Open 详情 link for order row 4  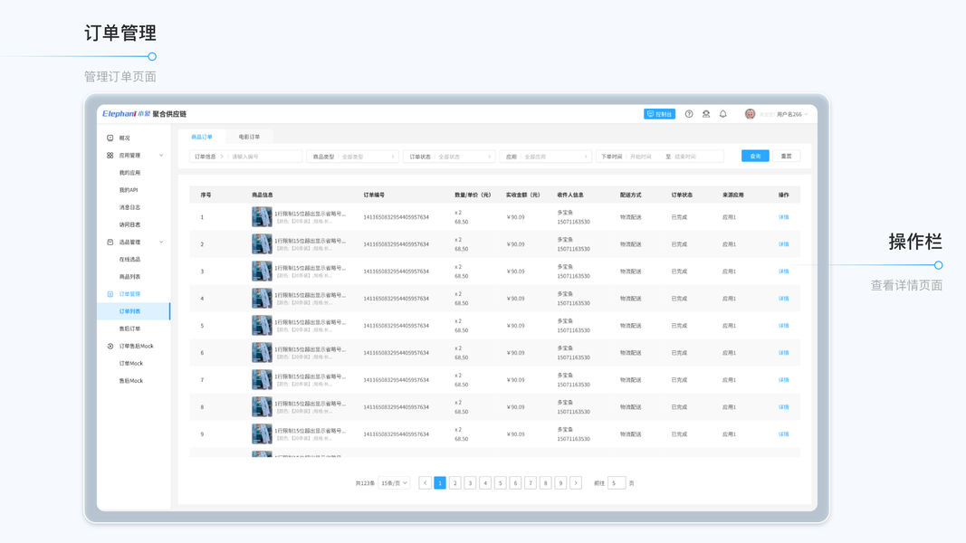coord(784,299)
